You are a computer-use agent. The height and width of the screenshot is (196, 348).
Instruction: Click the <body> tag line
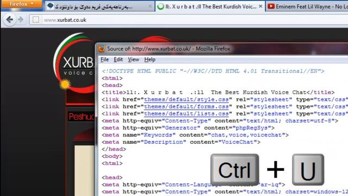tap(112, 156)
